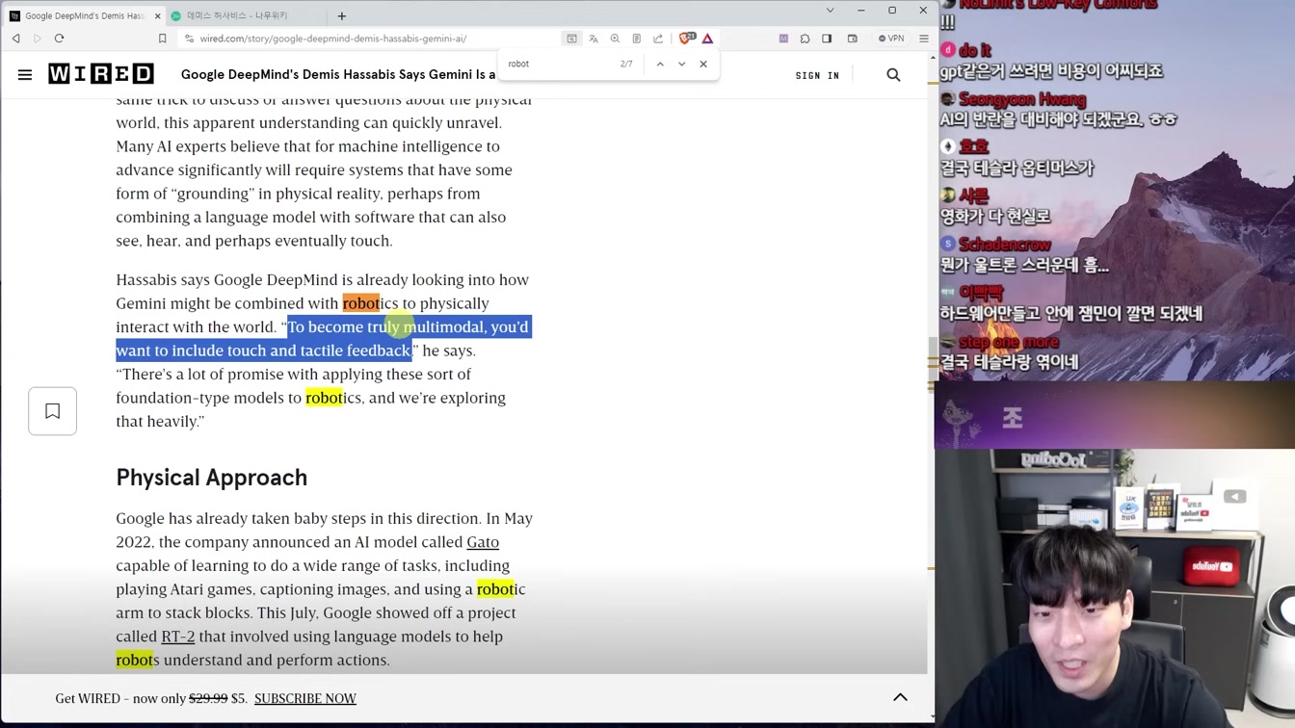This screenshot has width=1295, height=728.
Task: Click the find-in-page indicator icon in address bar
Action: 571,39
